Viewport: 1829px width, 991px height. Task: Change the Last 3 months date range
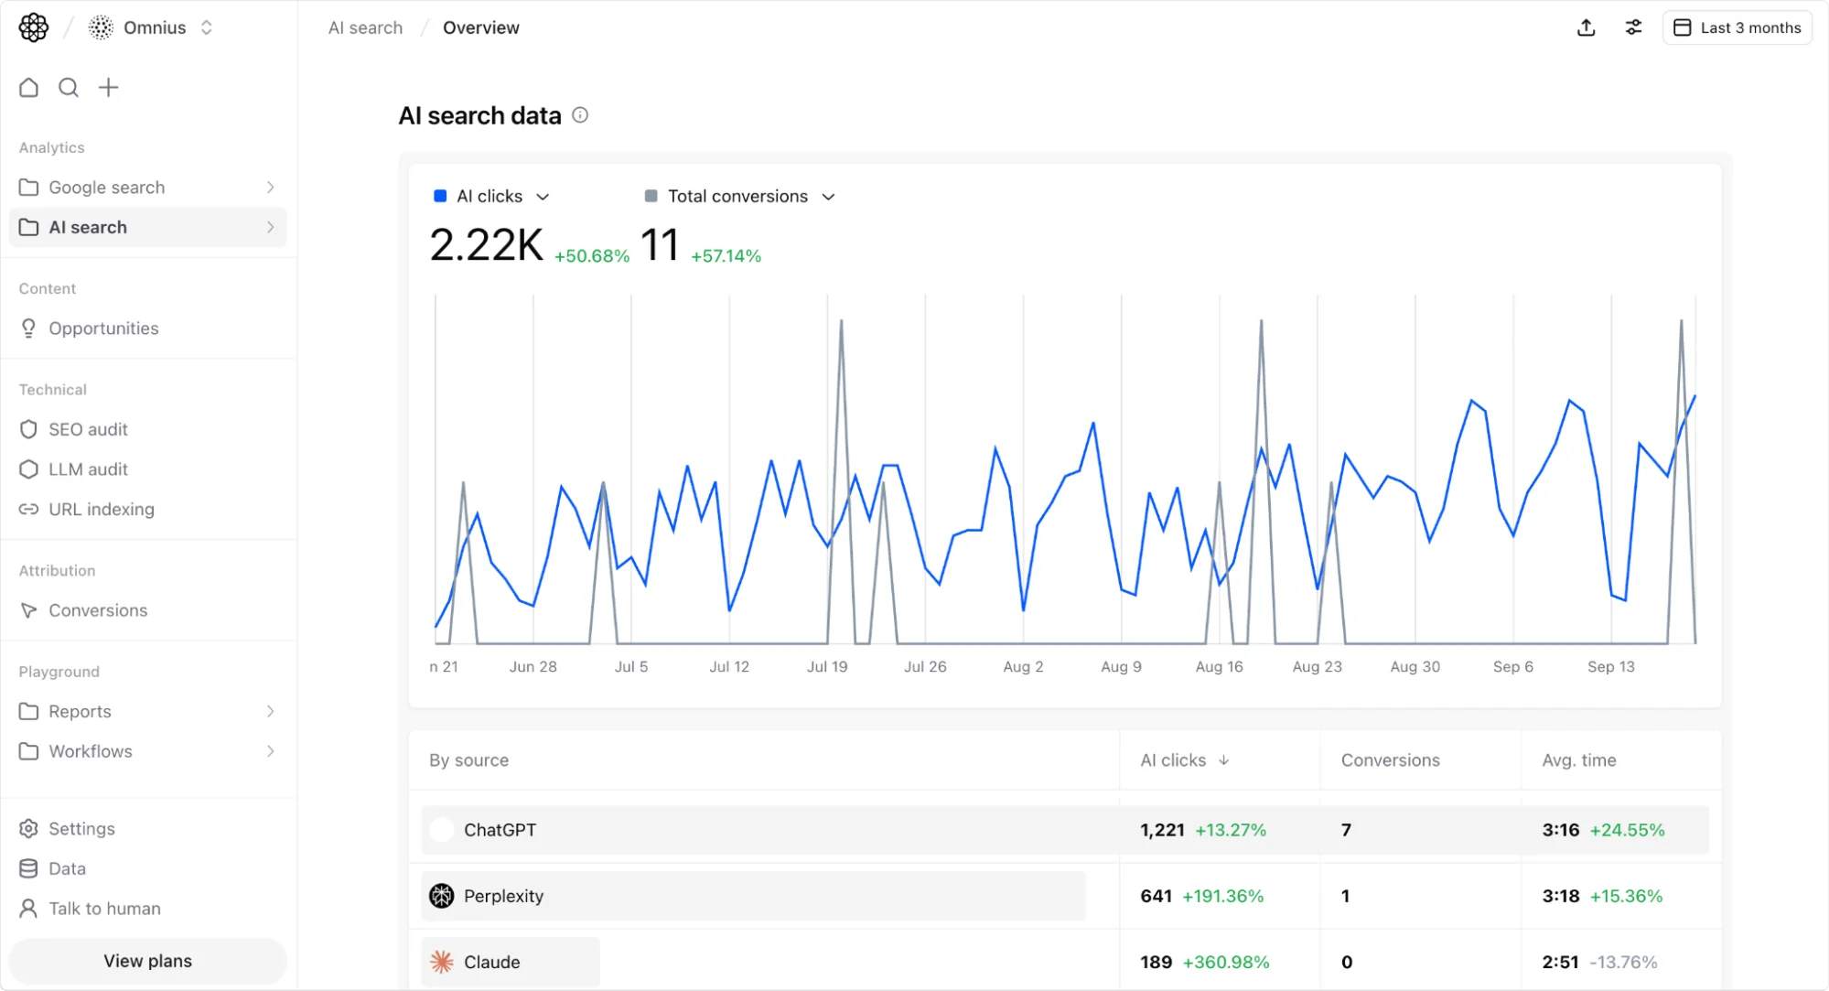tap(1737, 27)
